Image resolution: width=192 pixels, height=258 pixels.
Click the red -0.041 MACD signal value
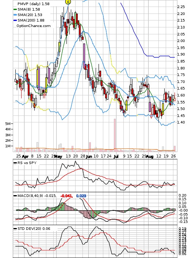click(66, 196)
